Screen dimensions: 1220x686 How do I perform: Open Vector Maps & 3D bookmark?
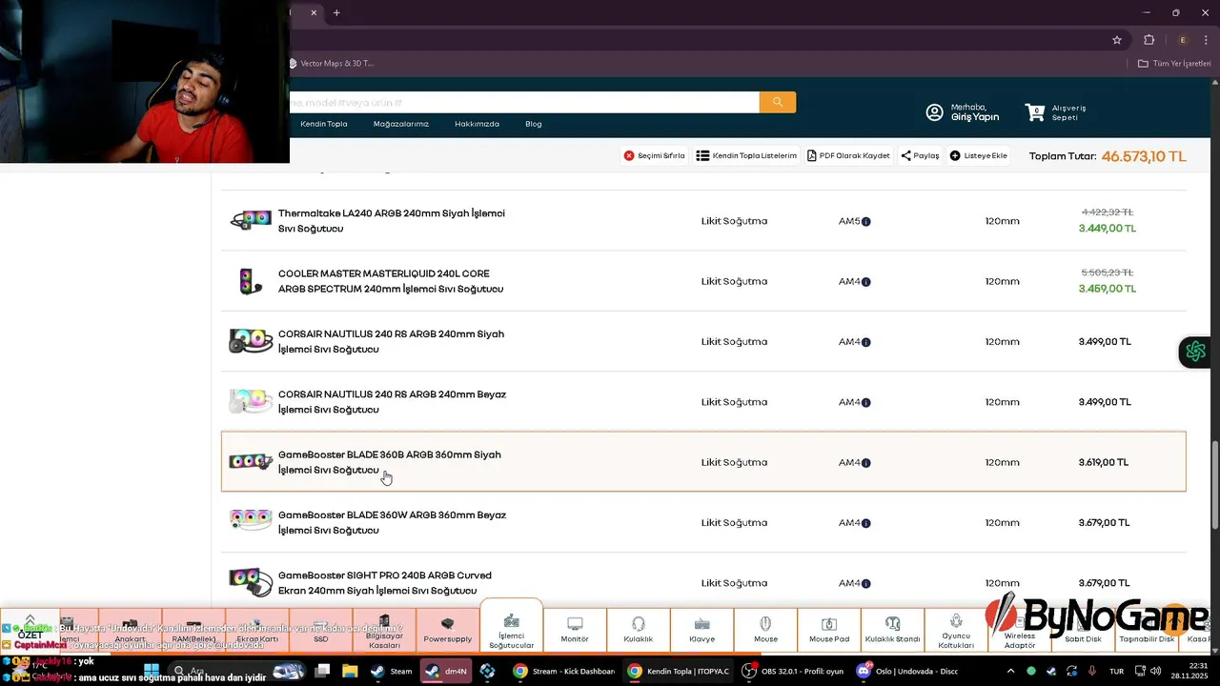tap(332, 64)
